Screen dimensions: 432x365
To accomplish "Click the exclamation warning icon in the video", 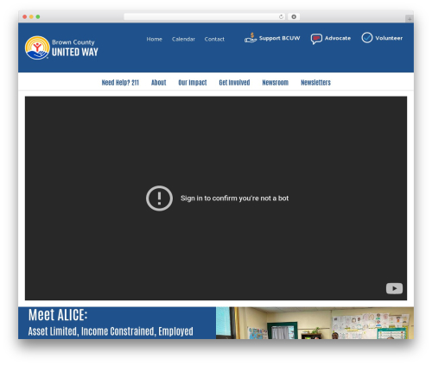I will (x=159, y=198).
